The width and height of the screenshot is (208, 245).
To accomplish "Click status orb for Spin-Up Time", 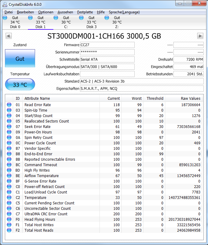I will click(9, 110).
